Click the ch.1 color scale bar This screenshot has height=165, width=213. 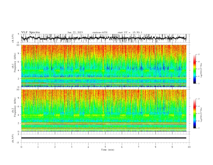[x=195, y=69]
